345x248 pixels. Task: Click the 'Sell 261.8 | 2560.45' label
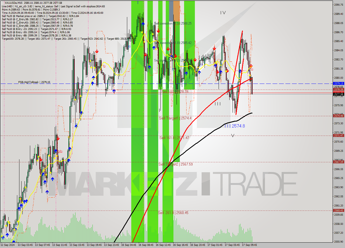pyautogui.click(x=173, y=213)
